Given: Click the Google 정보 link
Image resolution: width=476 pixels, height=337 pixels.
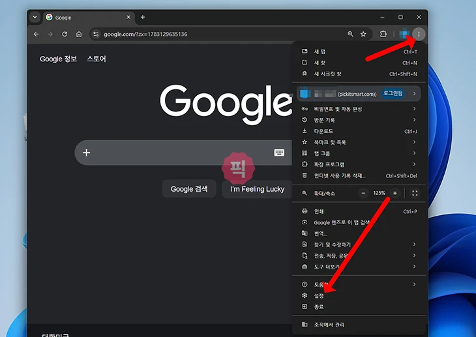Looking at the screenshot, I should pyautogui.click(x=58, y=59).
